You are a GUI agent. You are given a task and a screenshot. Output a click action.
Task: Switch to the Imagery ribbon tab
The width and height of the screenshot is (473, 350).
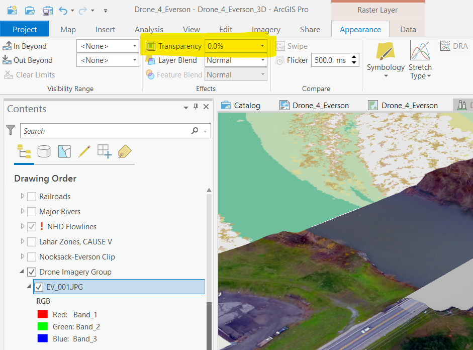[x=266, y=30]
